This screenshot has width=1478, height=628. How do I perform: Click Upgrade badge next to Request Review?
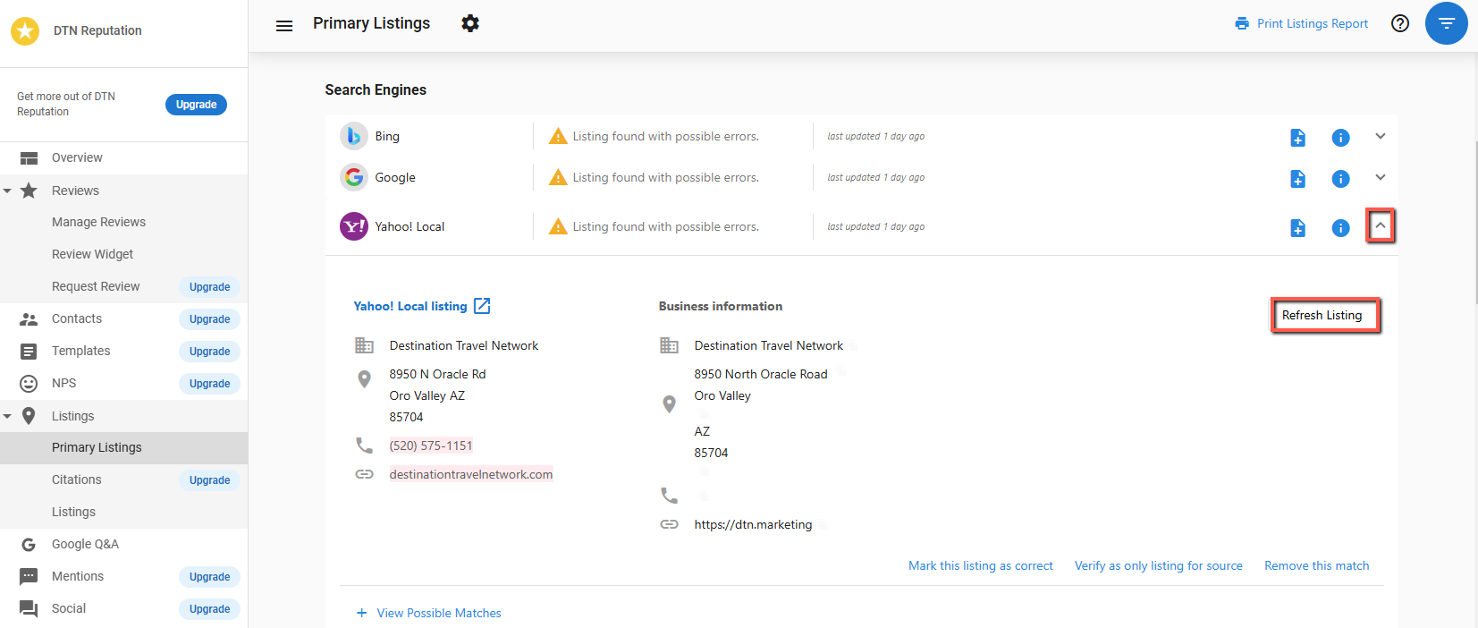(x=210, y=287)
